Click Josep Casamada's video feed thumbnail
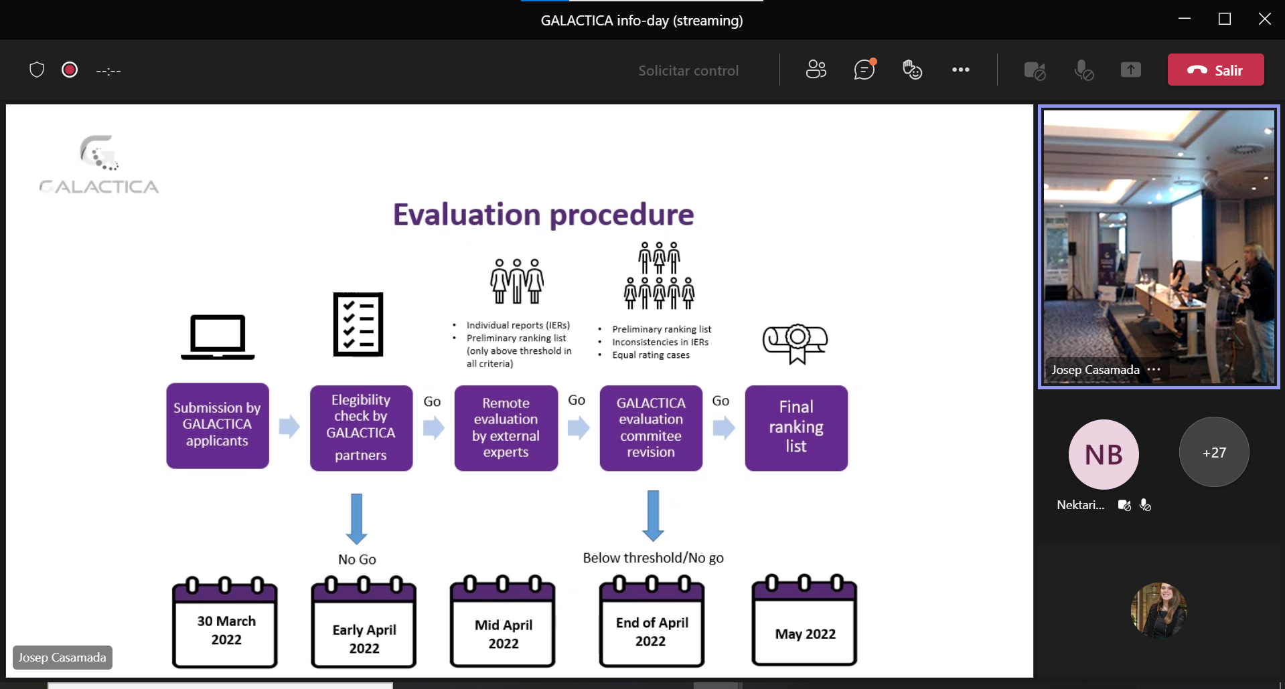The image size is (1285, 689). [1158, 241]
